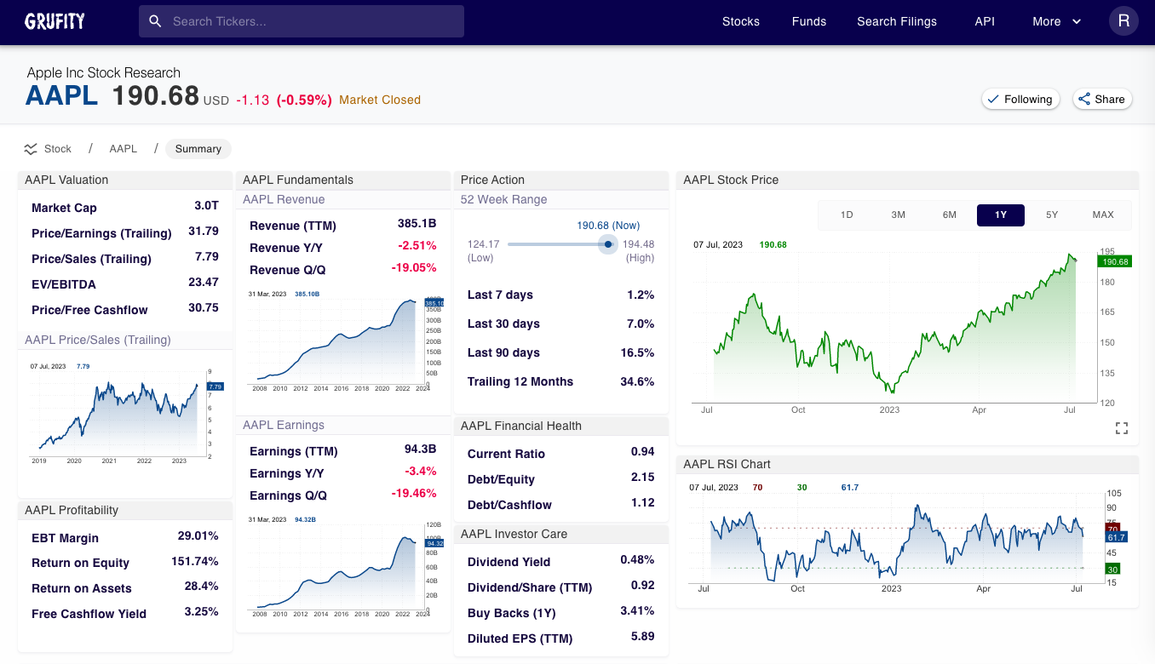Click Trailing 12 Months label
The width and height of the screenshot is (1155, 664).
[x=520, y=381]
